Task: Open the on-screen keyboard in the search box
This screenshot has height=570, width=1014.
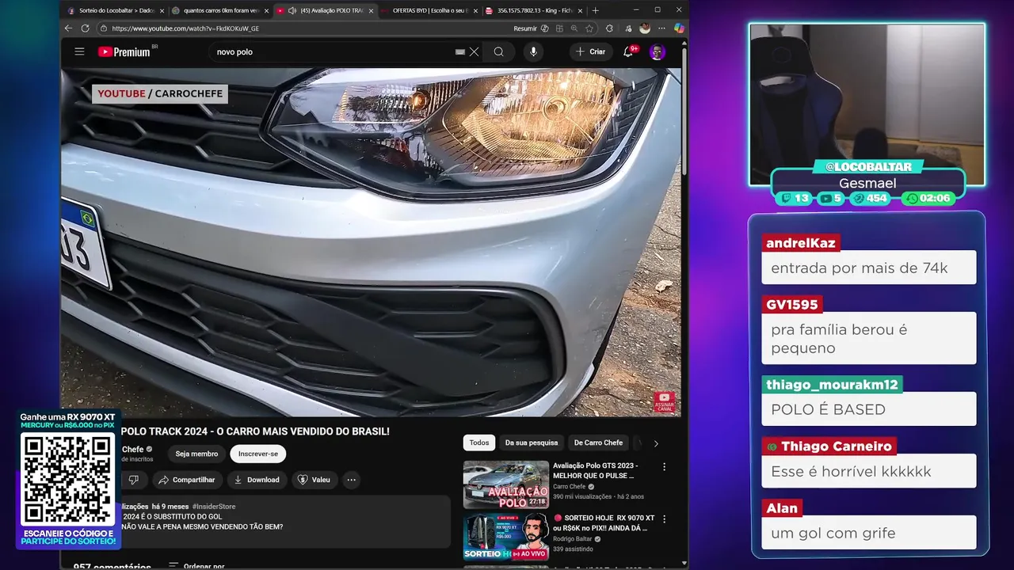Action: tap(459, 51)
